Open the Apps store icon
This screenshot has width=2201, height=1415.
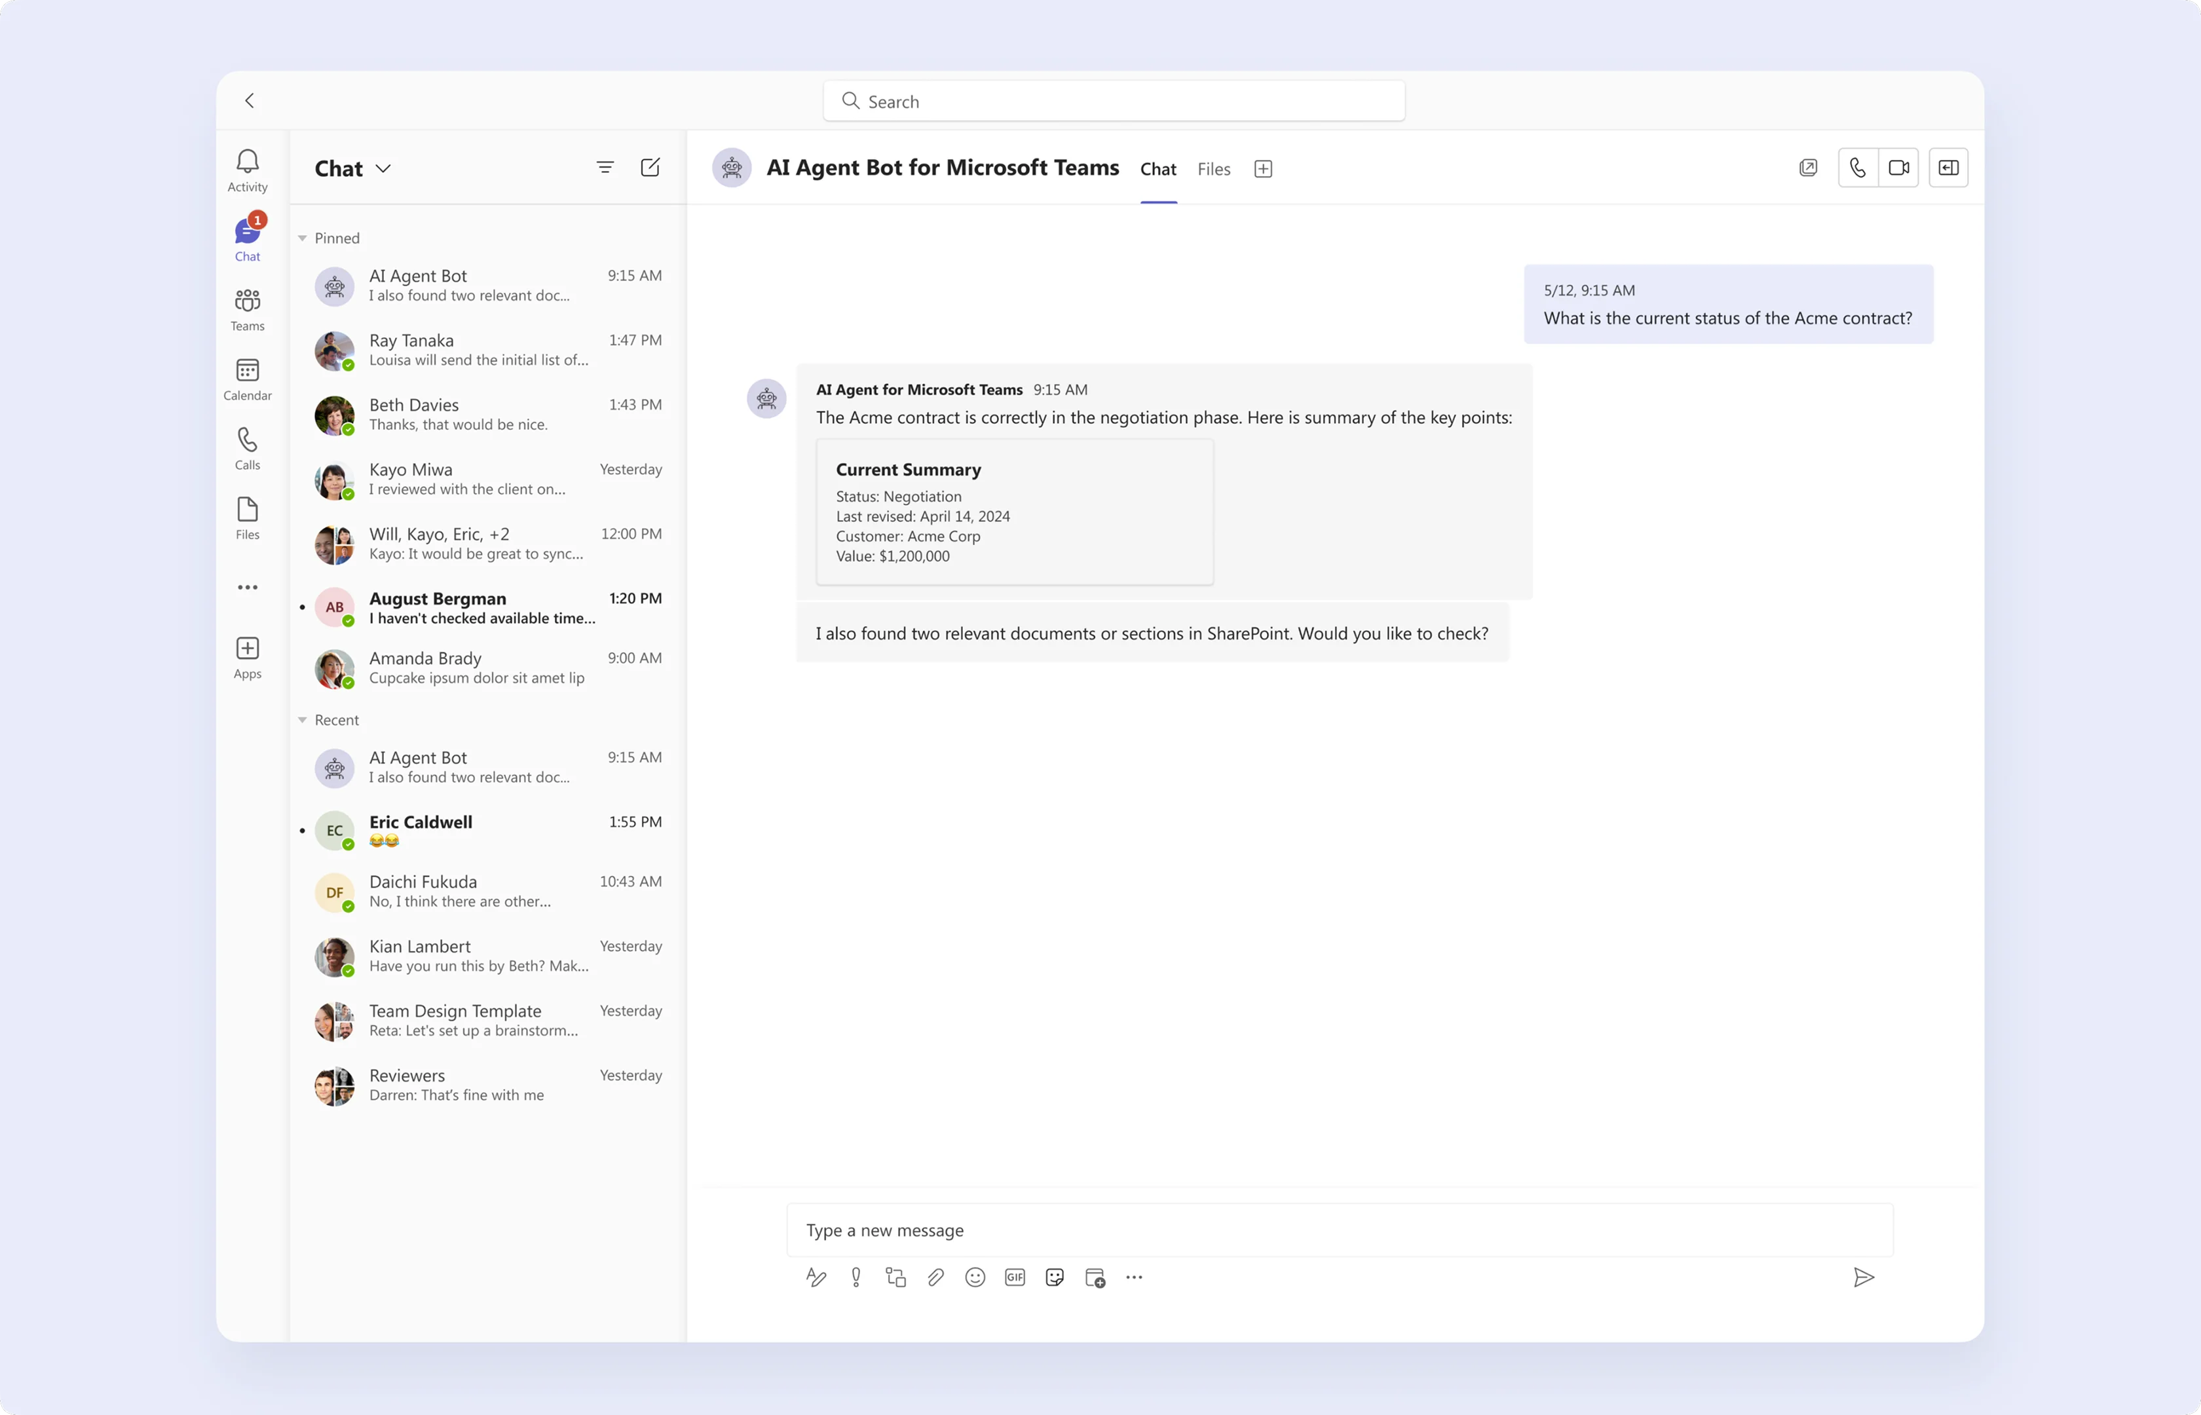[x=247, y=657]
